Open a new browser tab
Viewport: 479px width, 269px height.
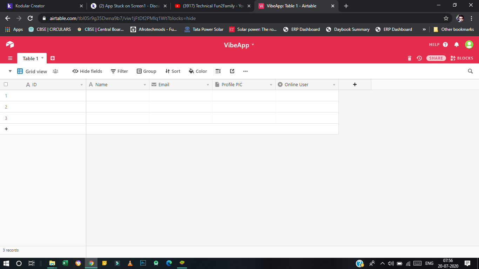(x=346, y=6)
